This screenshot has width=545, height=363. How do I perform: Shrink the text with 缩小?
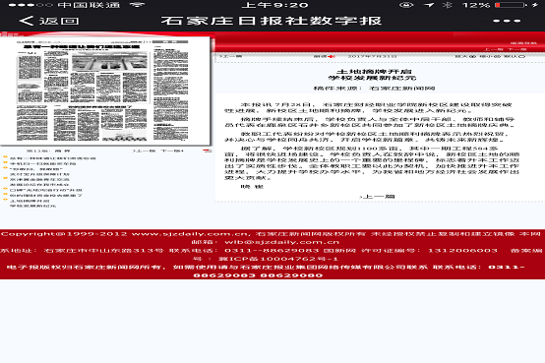tap(490, 56)
